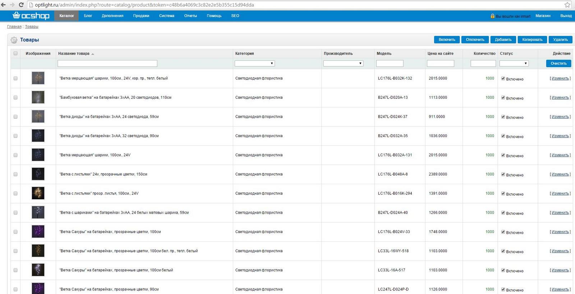This screenshot has height=294, width=575.
Task: Log out with Выход link
Action: [566, 16]
